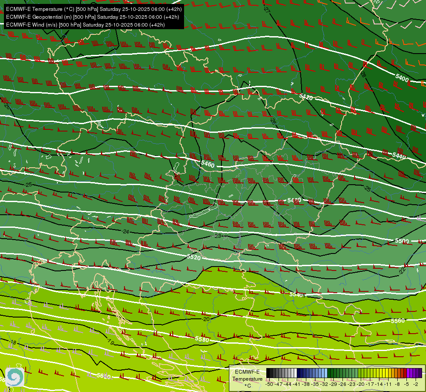The width and height of the screenshot is (426, 392).
Task: Click the 5500 geopotential contour label
Action: tap(402, 241)
